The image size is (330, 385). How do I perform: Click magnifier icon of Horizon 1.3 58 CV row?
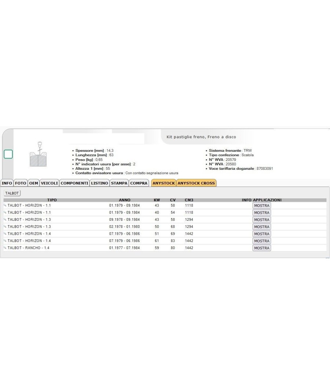click(x=5, y=220)
